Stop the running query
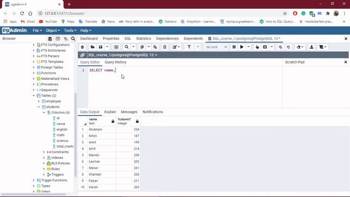350x197 pixels. coord(234,47)
